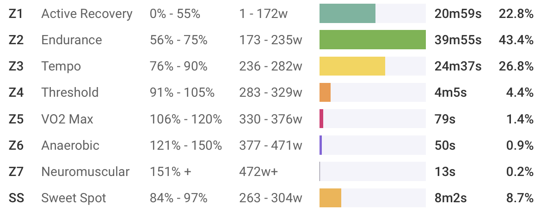Click the 39m55s time value

pos(458,40)
